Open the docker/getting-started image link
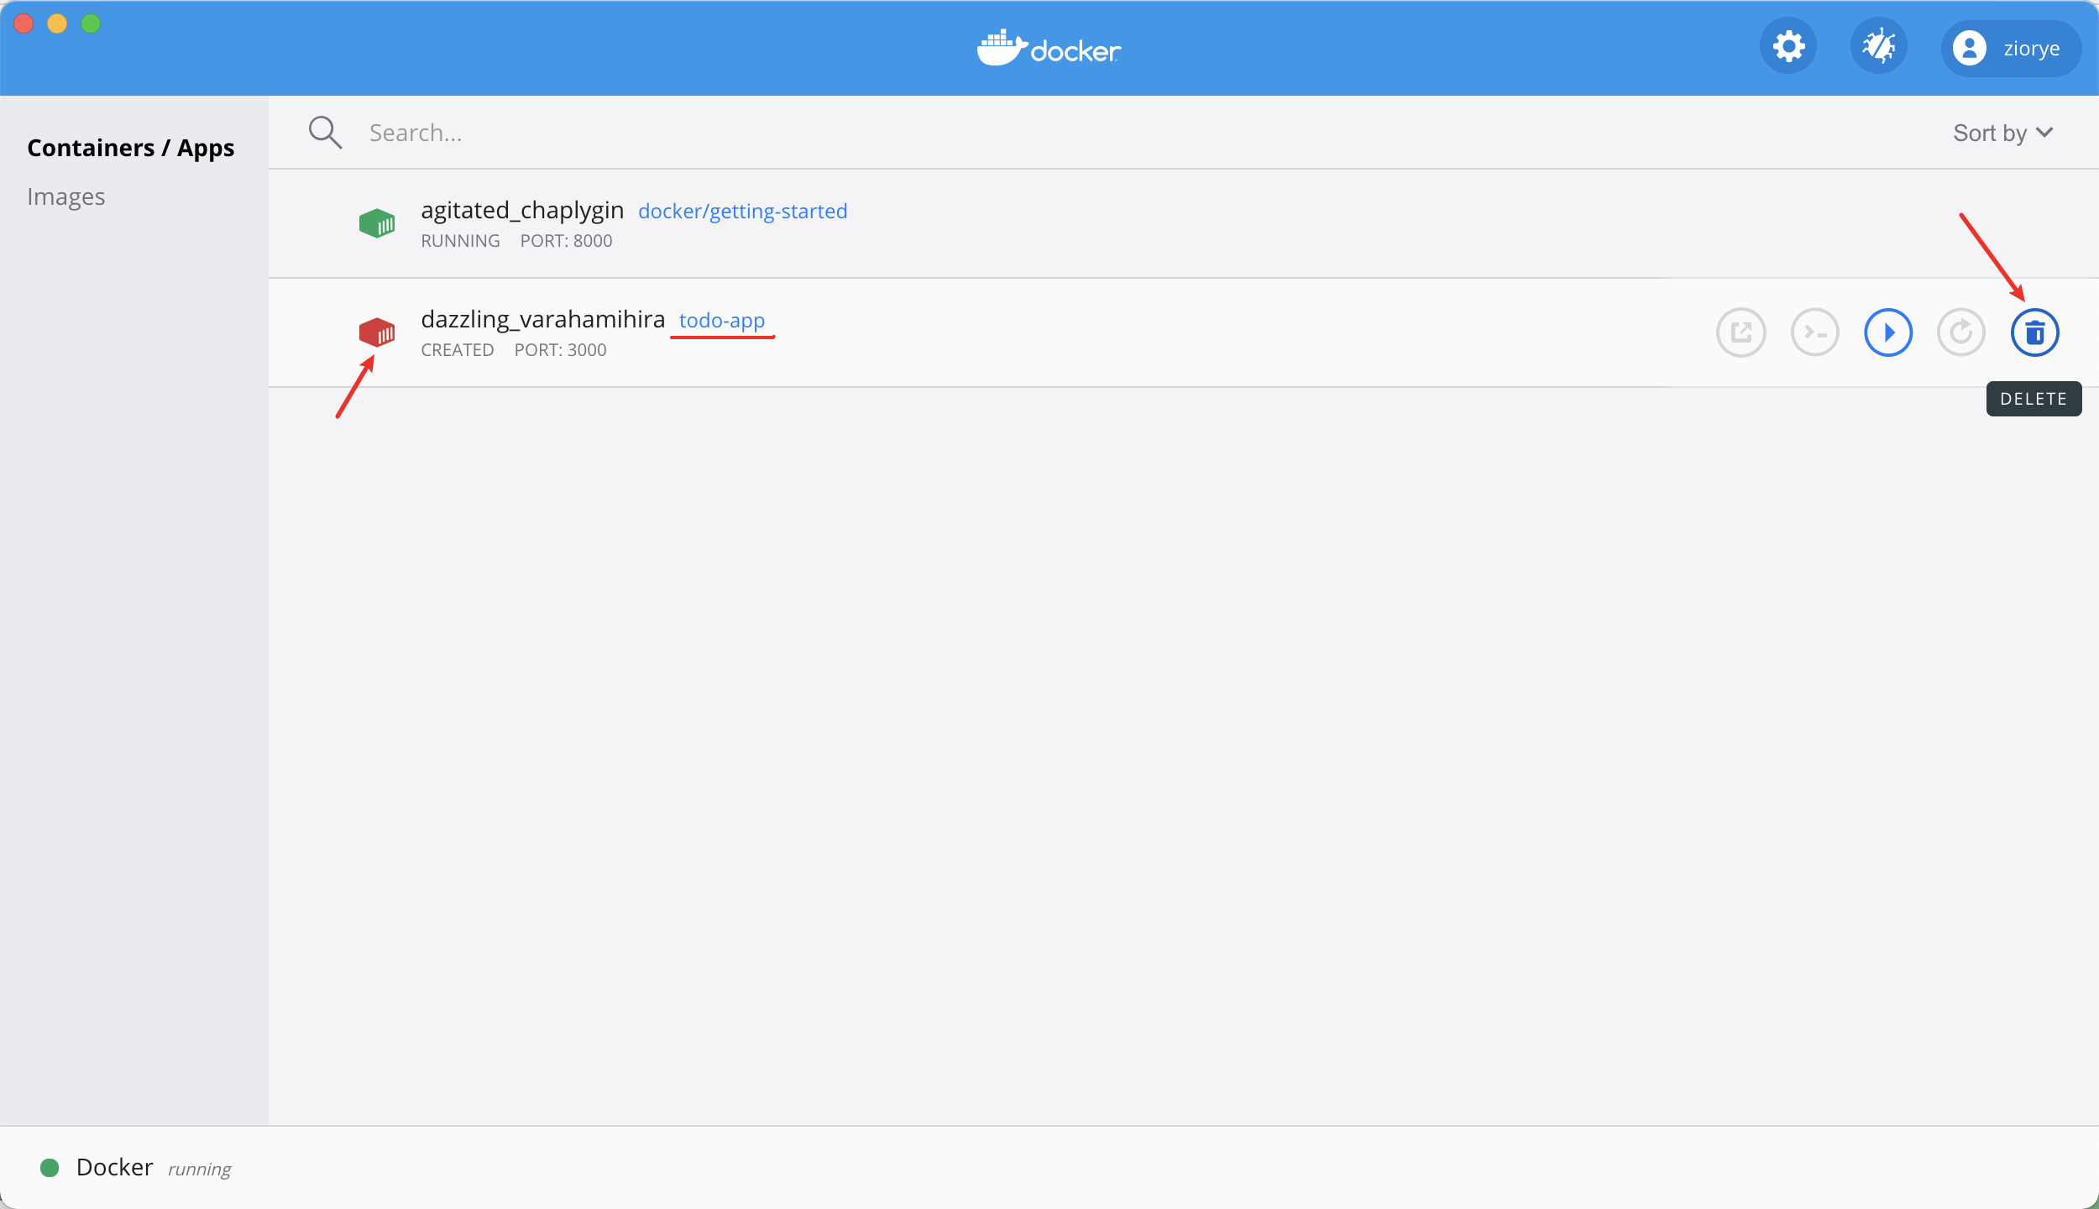This screenshot has width=2099, height=1209. (743, 212)
